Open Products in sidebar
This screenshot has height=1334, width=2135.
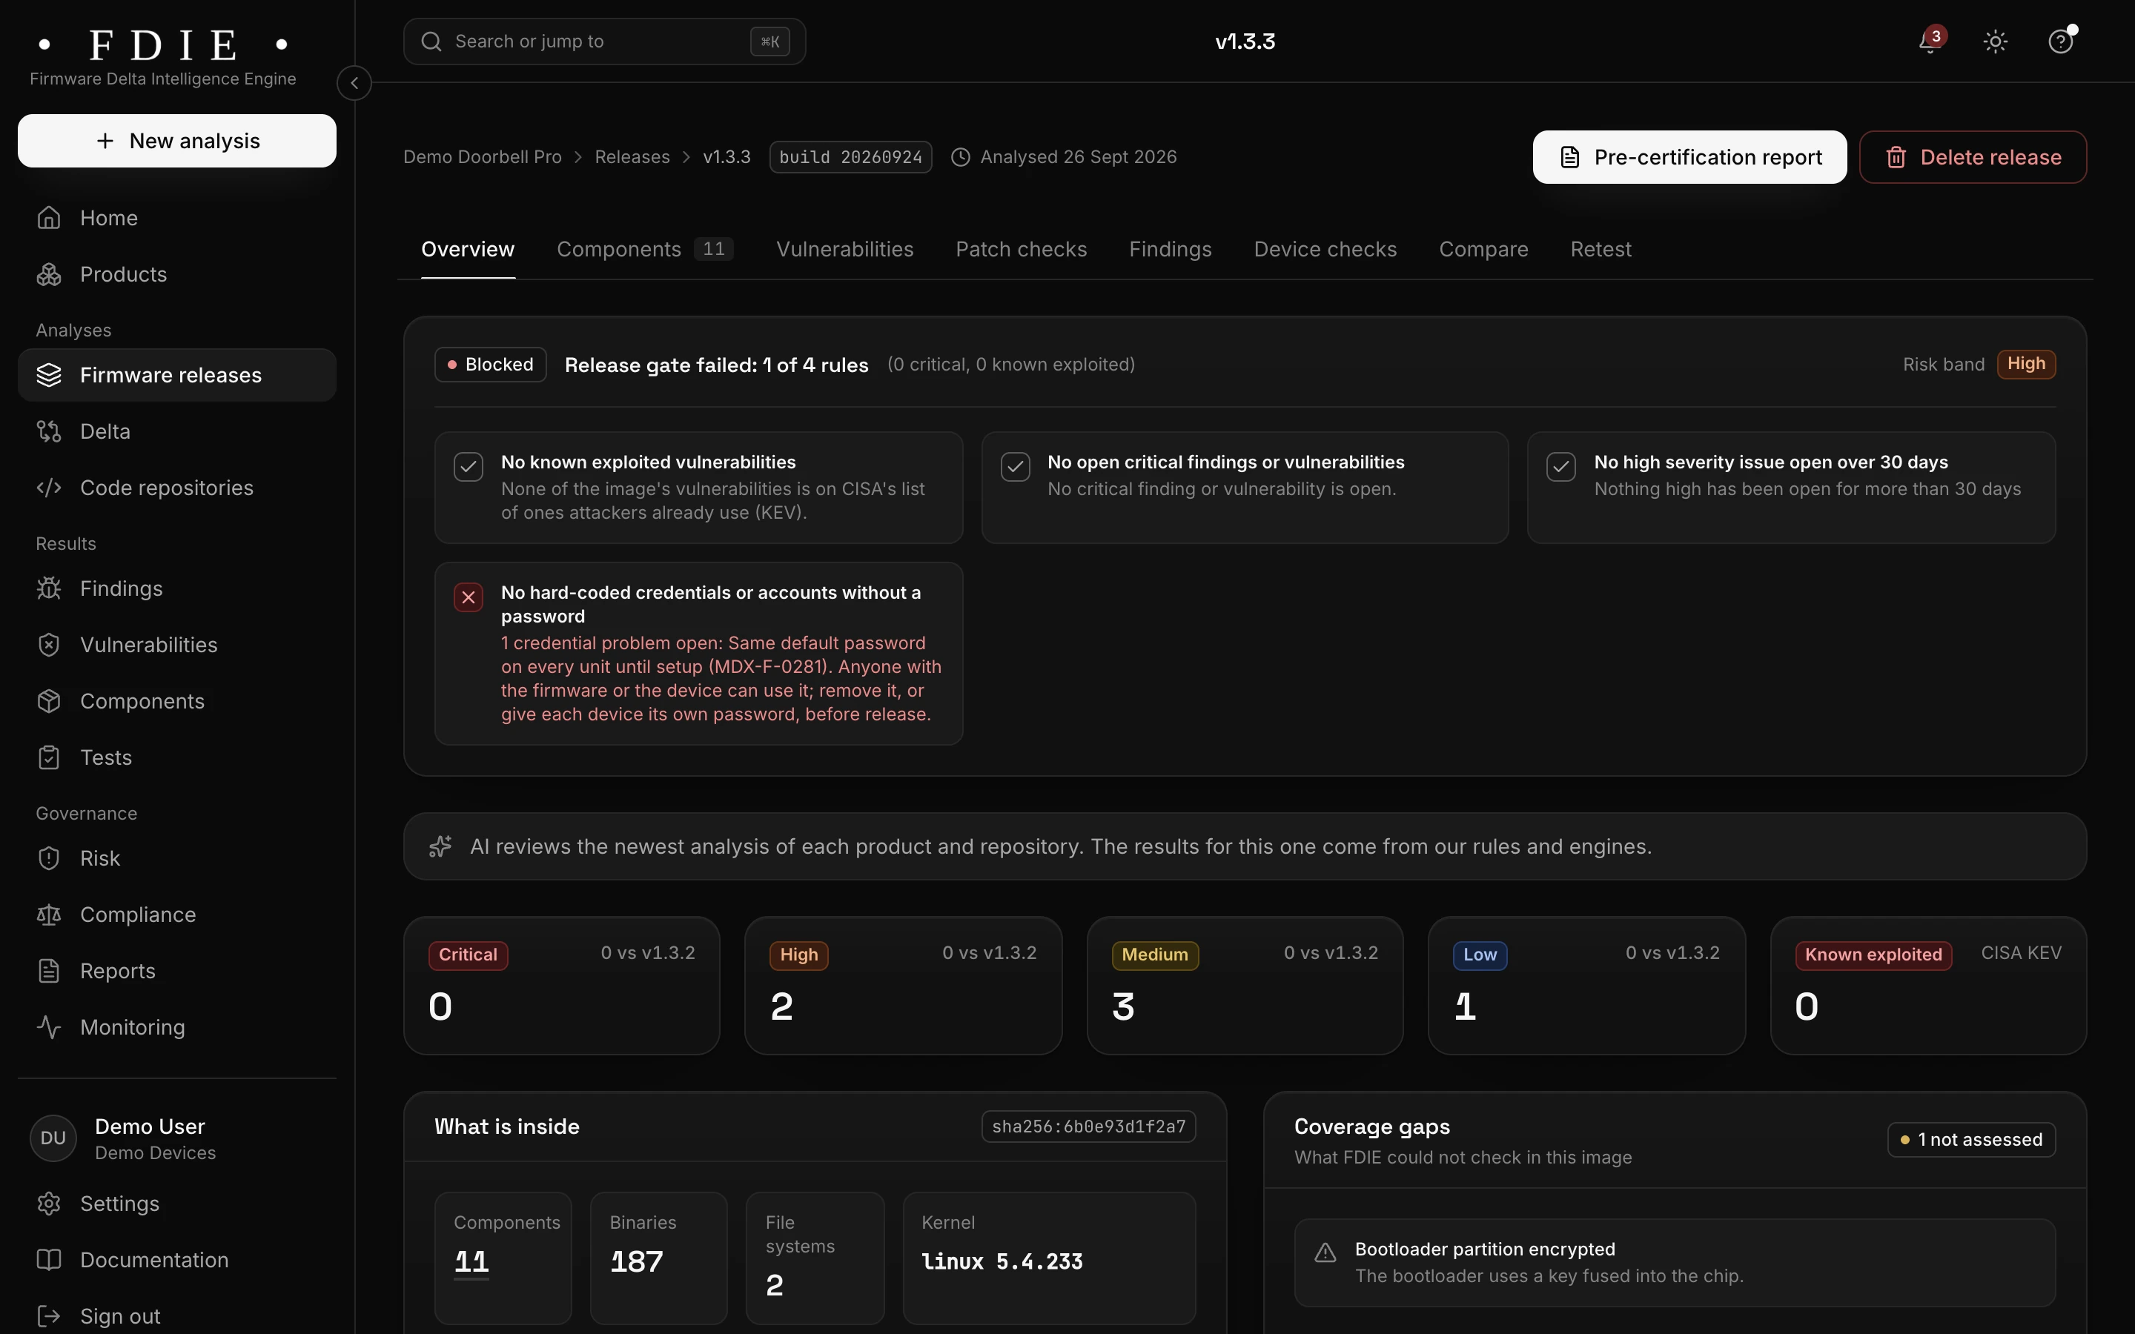(176, 274)
